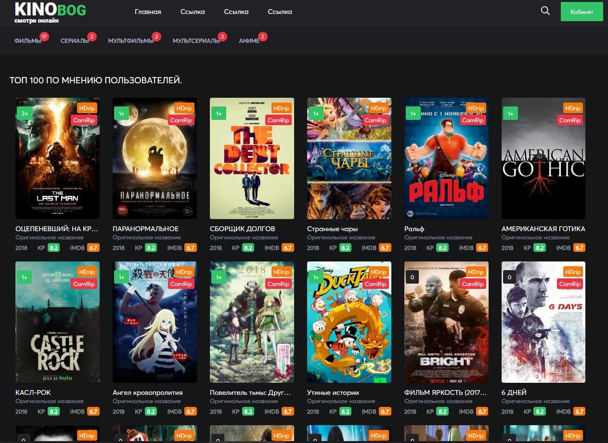Open the Bright movie poster
608x443 pixels.
coord(446,322)
